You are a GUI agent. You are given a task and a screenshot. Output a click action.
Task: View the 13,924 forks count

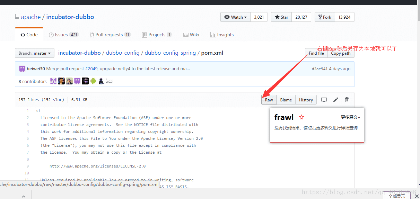click(x=344, y=17)
